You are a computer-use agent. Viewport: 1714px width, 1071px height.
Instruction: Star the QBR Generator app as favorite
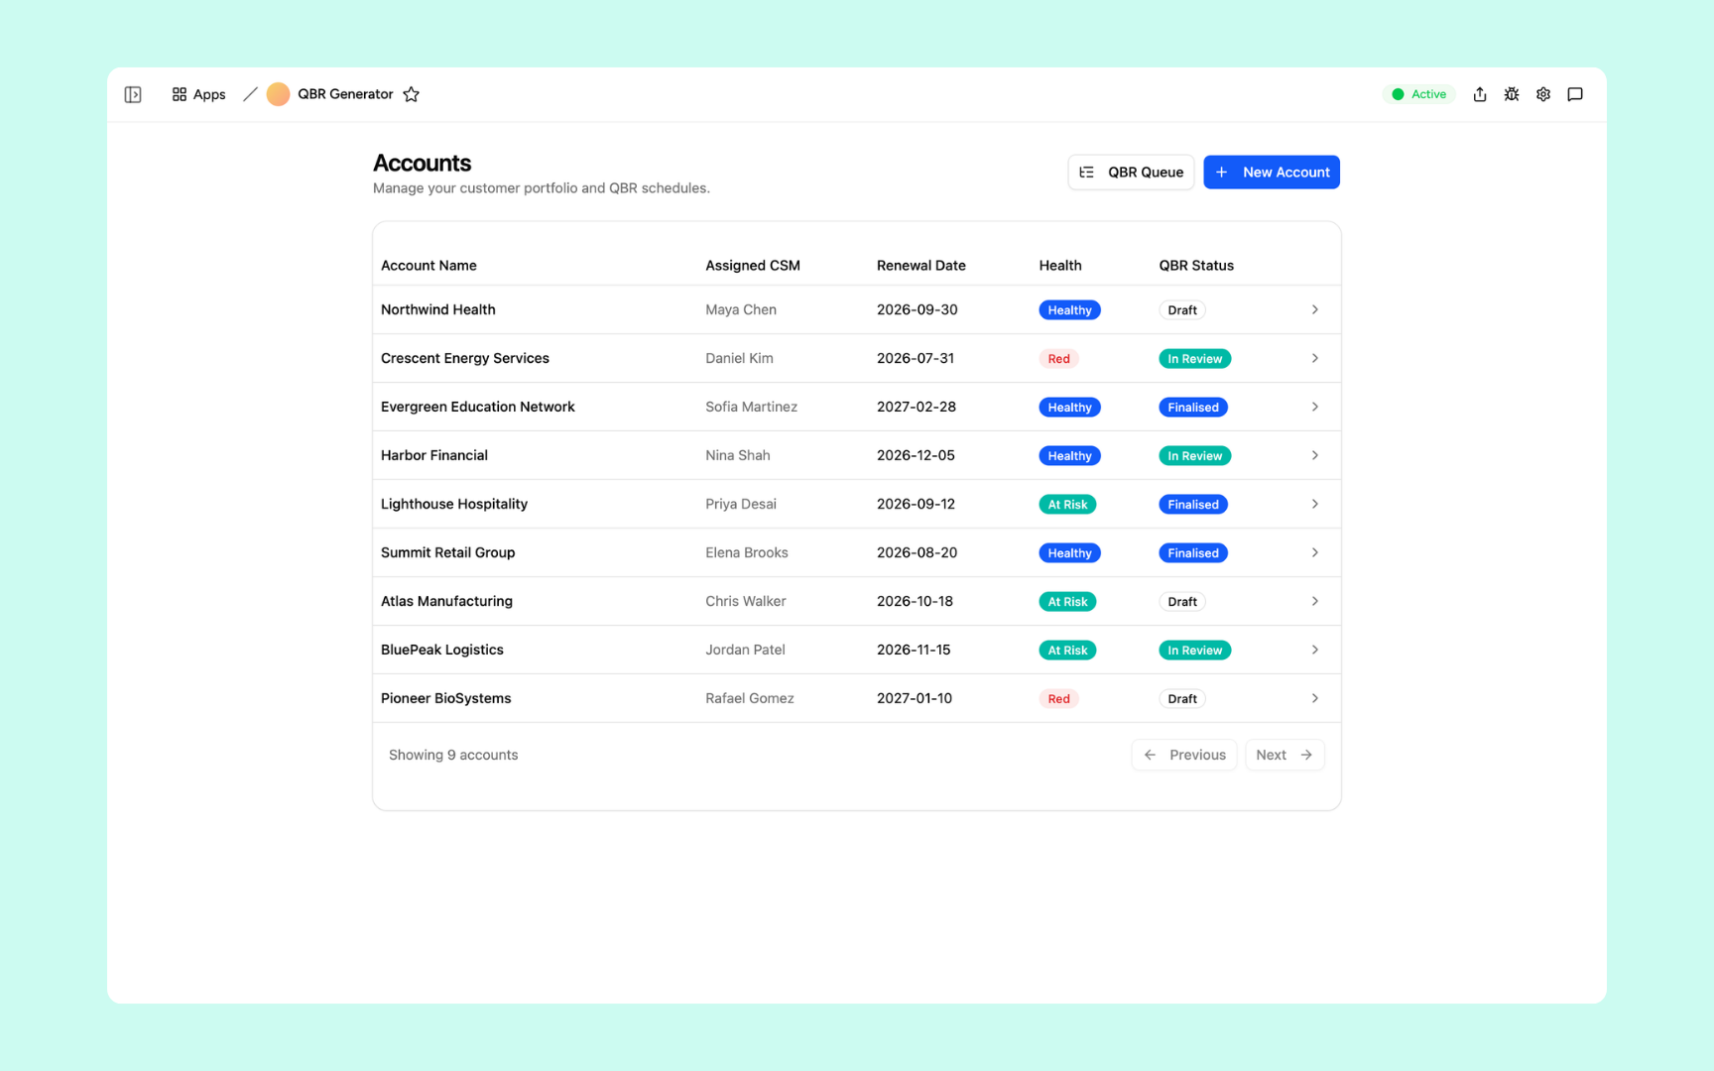(411, 94)
